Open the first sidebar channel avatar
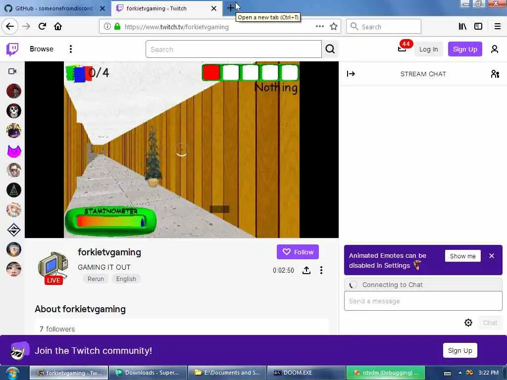 tap(13, 91)
